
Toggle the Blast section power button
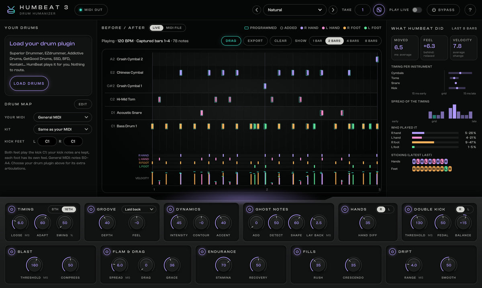click(x=12, y=252)
